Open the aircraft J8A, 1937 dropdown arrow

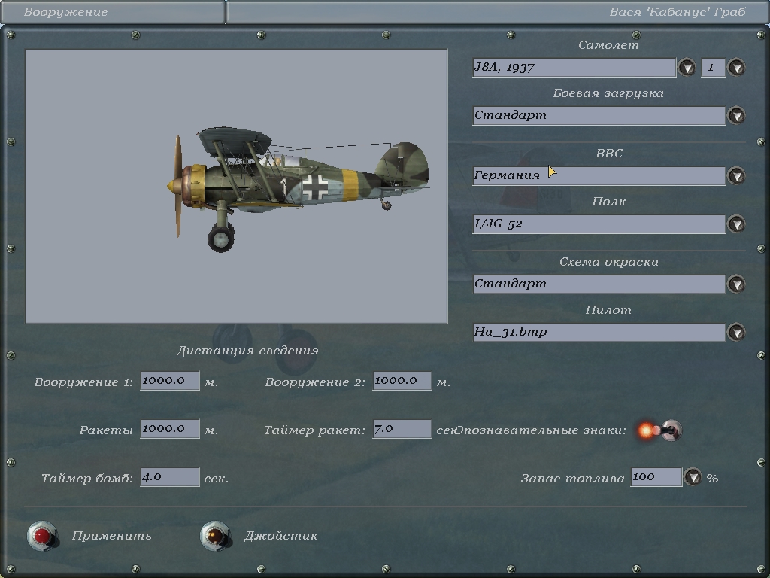pyautogui.click(x=687, y=67)
